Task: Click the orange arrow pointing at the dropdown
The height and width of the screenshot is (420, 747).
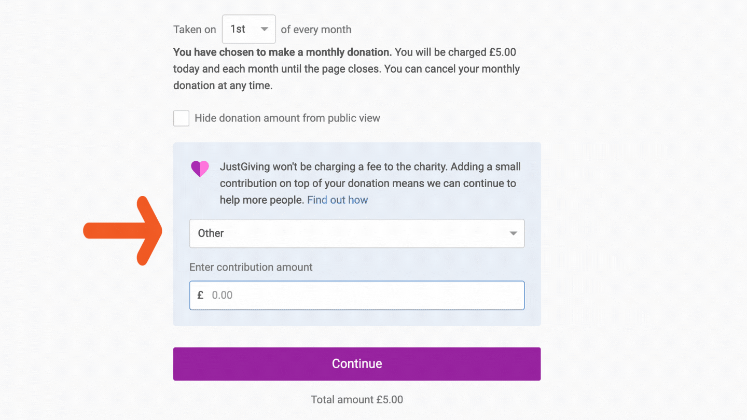Action: click(x=125, y=231)
